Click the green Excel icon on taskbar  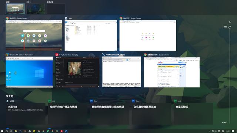click(48, 131)
